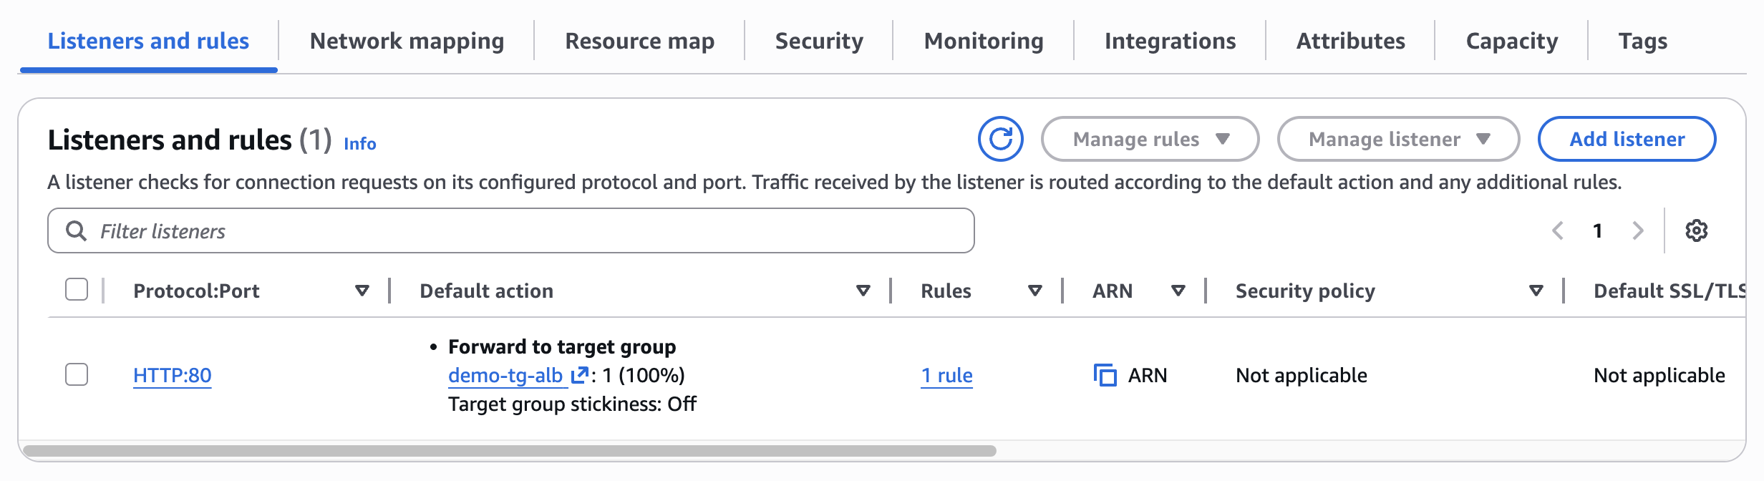Click the Add listener button

point(1627,139)
